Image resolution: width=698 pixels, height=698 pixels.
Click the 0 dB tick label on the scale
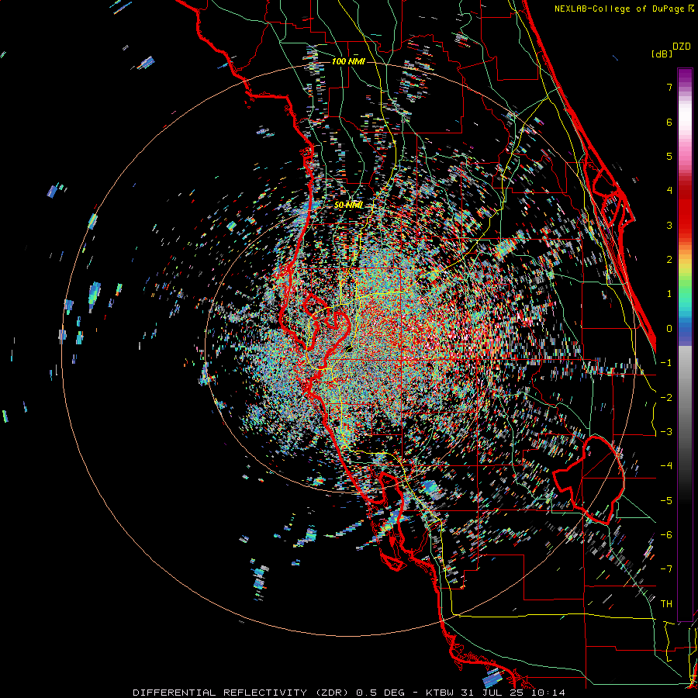(x=669, y=329)
